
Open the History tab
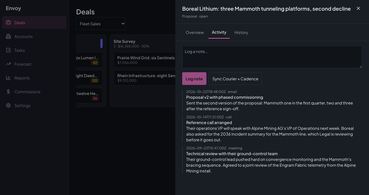click(x=241, y=33)
